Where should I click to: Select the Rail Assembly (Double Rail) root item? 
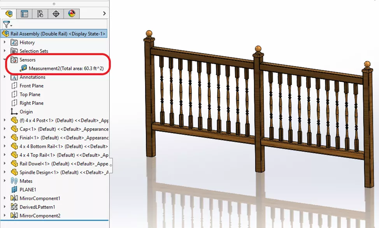click(51, 34)
